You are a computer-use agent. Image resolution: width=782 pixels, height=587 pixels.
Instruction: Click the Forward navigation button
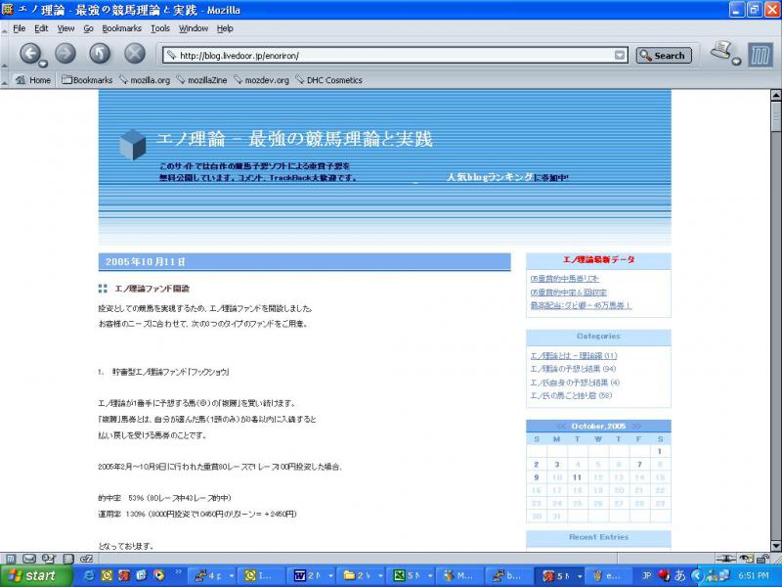(65, 55)
